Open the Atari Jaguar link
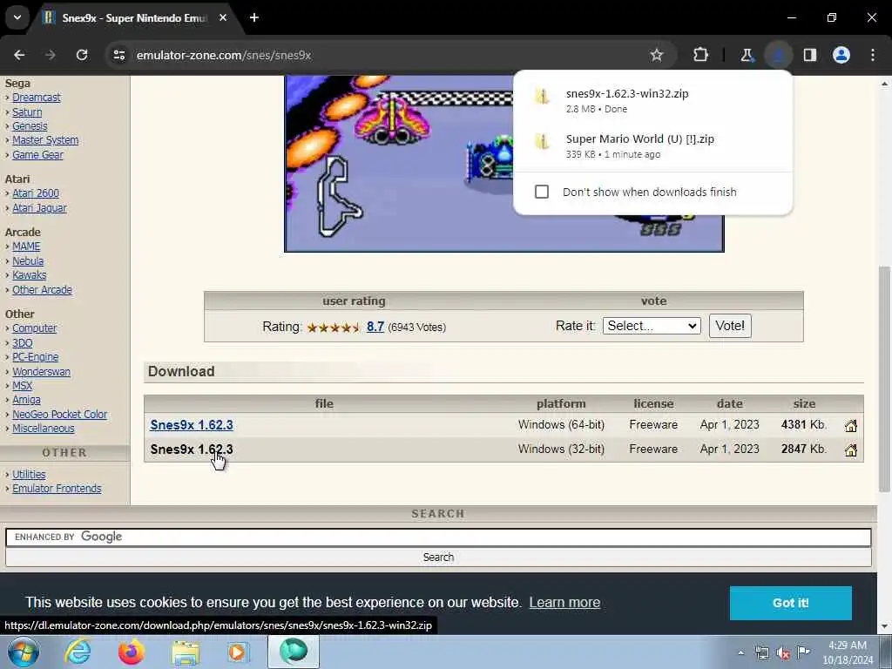Viewport: 892px width, 669px height. (39, 208)
